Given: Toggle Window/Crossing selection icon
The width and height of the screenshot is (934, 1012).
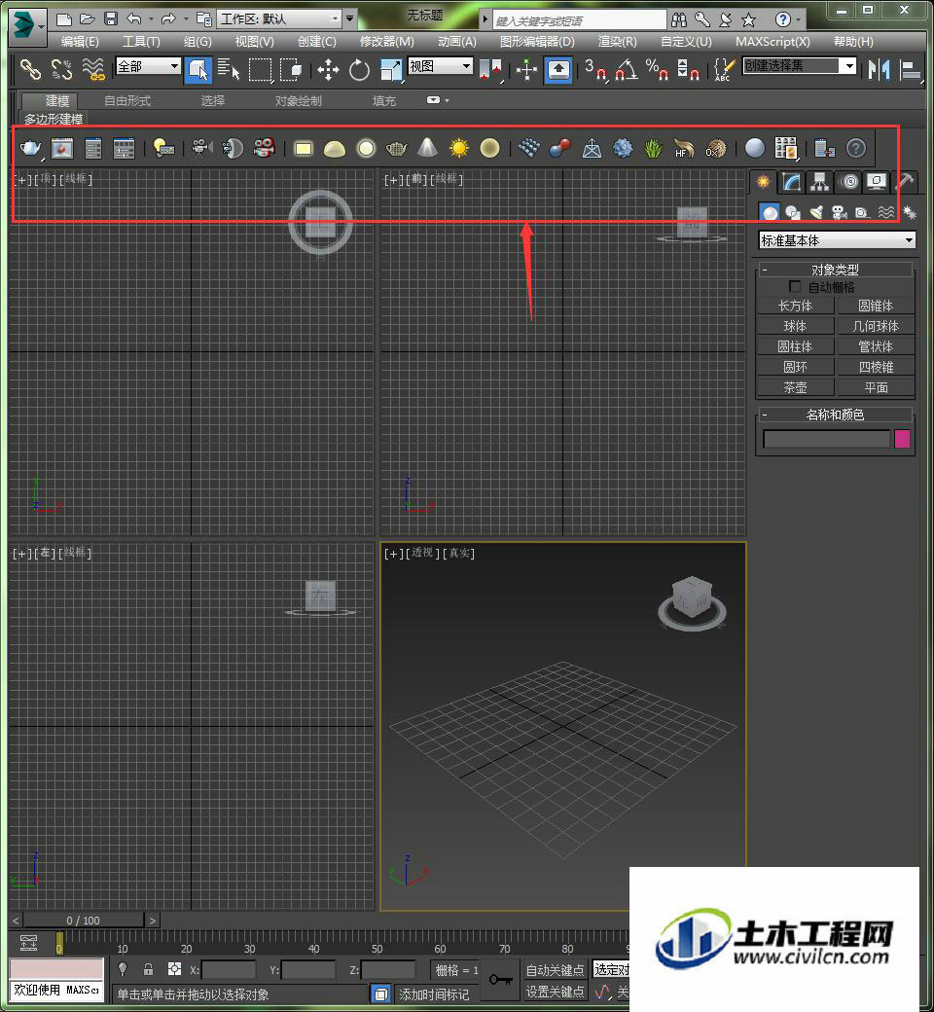Looking at the screenshot, I should (x=291, y=69).
